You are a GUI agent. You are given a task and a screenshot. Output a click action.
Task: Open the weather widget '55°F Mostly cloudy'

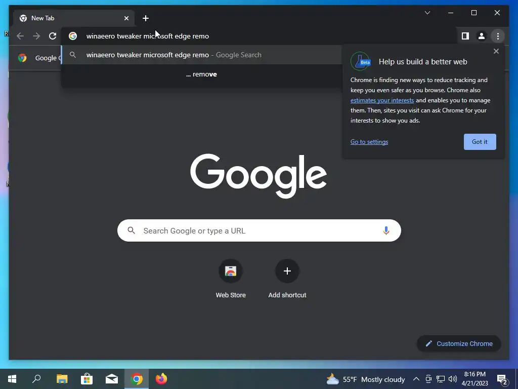(365, 379)
